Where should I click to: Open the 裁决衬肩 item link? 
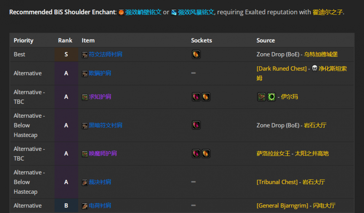[100, 182]
